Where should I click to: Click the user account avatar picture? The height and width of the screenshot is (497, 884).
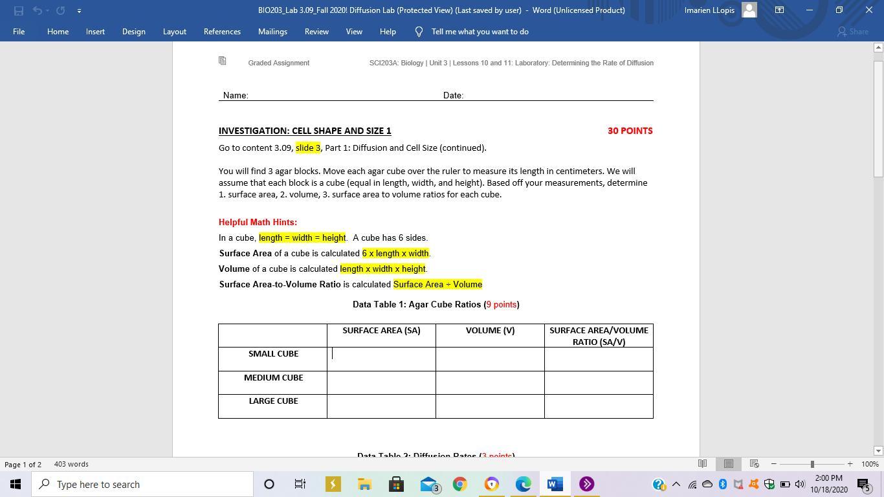[x=749, y=10]
